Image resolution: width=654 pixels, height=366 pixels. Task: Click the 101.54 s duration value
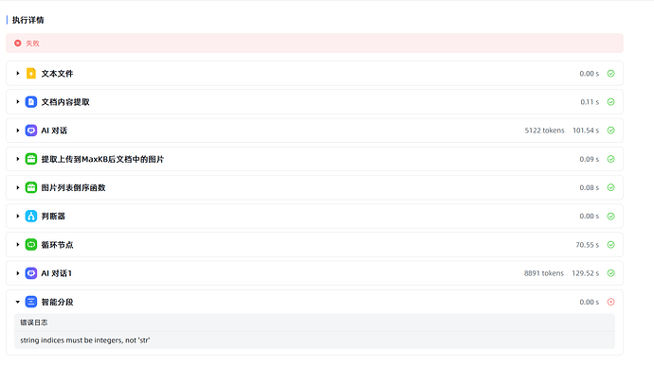point(586,131)
